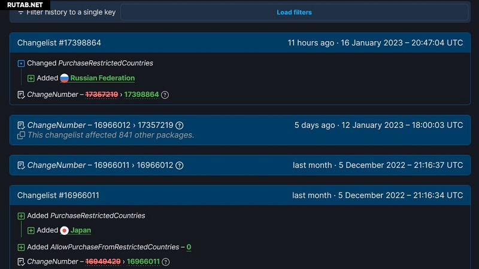Click copy icon beside 'affected 841 other packages'

[x=22, y=135]
